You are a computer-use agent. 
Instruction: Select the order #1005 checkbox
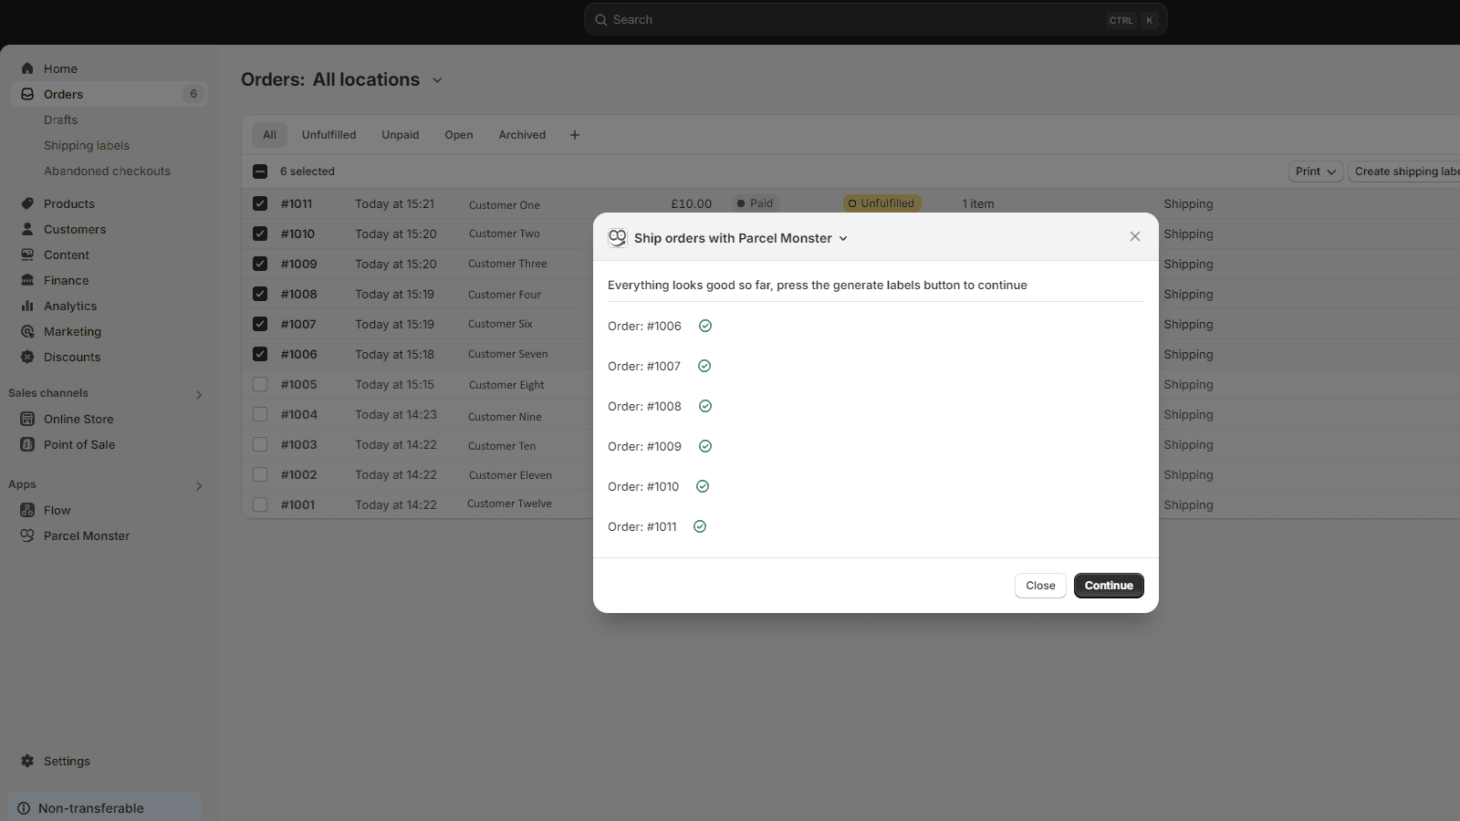tap(260, 384)
